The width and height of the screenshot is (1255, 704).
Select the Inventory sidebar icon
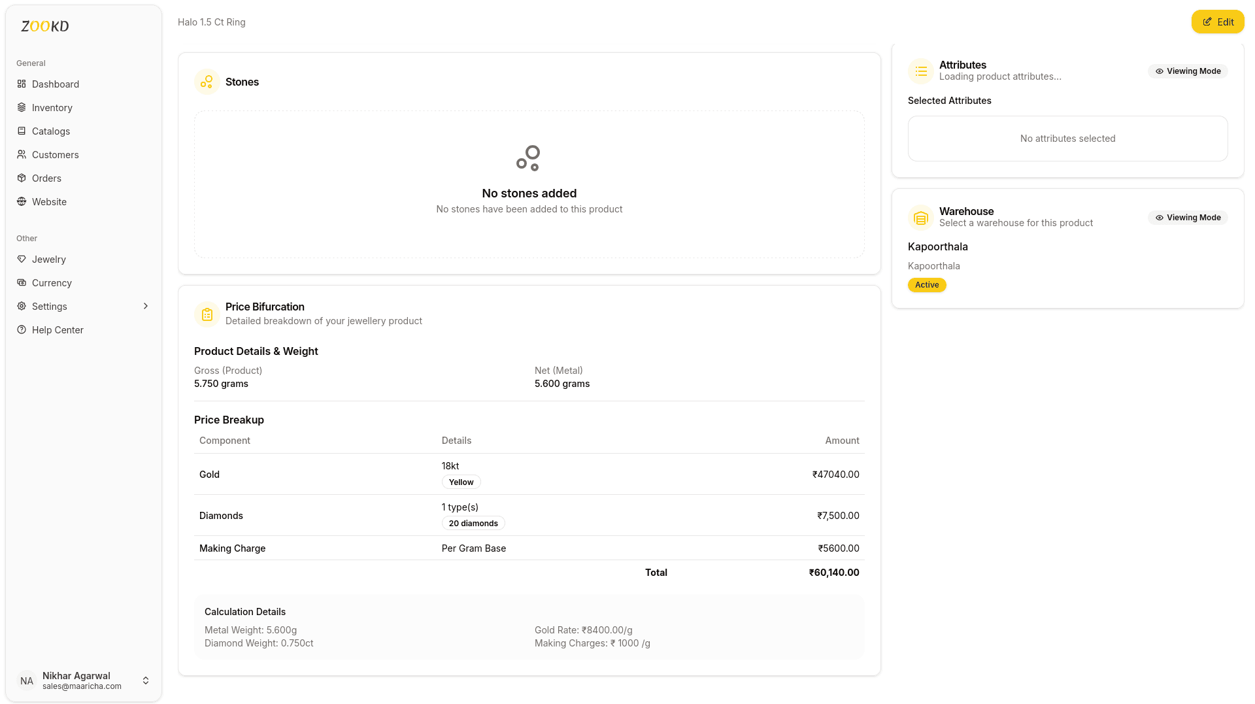(x=22, y=107)
